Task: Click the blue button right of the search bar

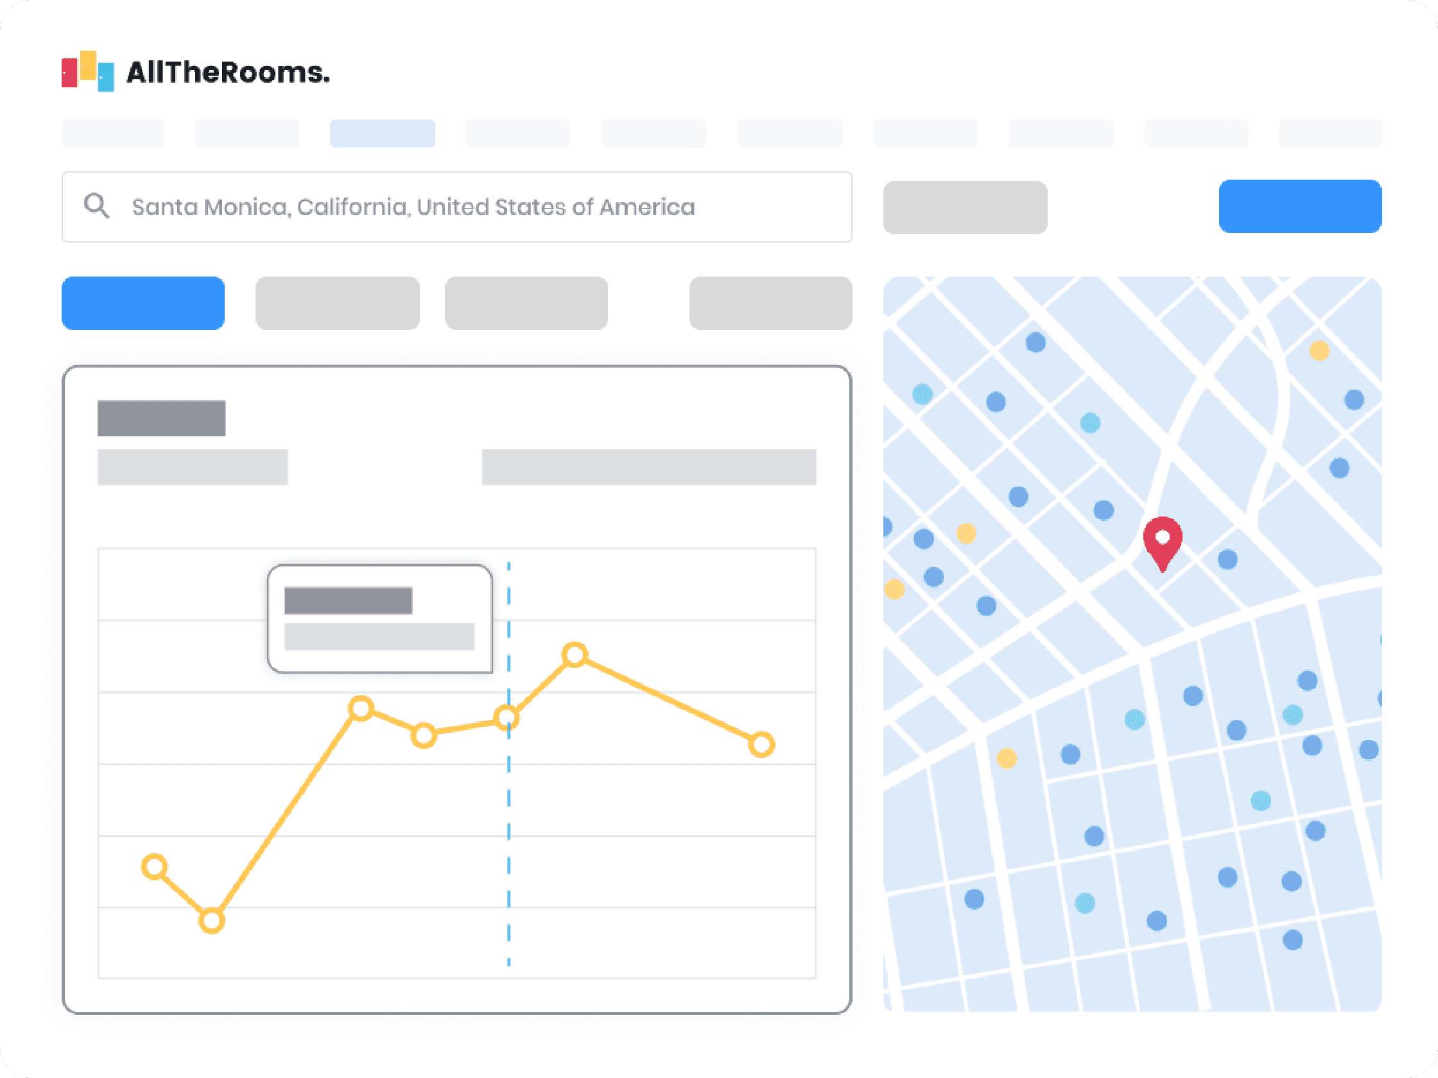Action: pyautogui.click(x=1300, y=206)
